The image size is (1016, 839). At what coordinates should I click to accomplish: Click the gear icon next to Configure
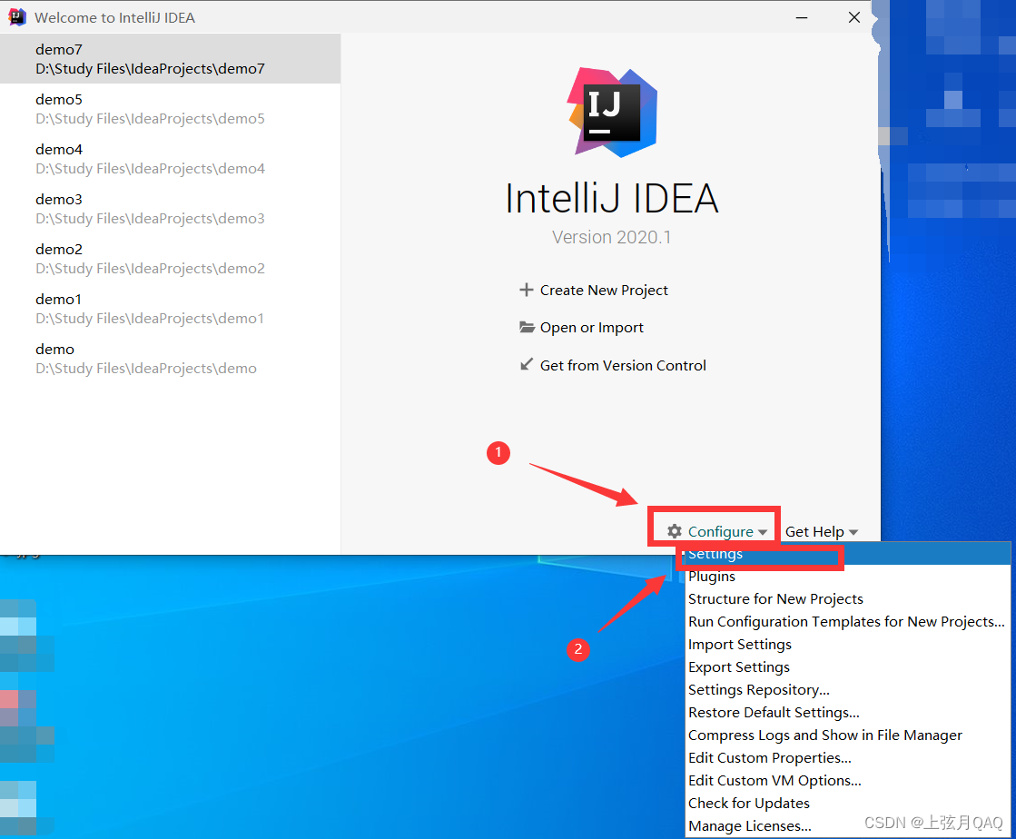(x=675, y=531)
